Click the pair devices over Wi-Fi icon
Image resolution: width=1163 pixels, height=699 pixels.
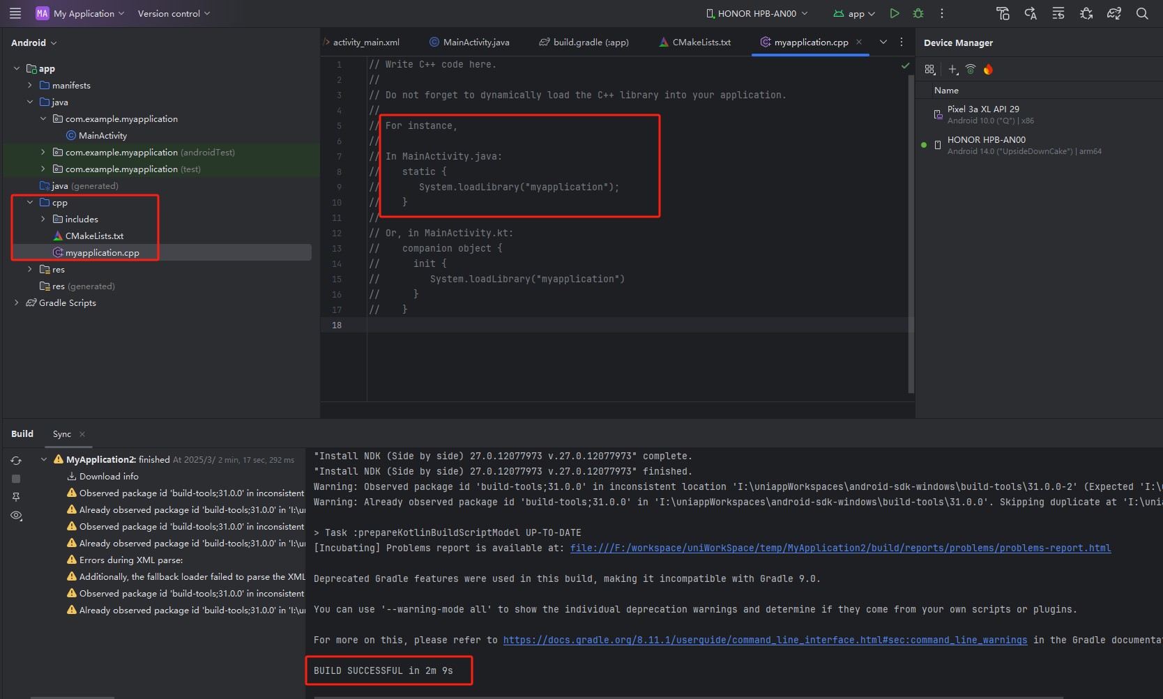point(971,69)
